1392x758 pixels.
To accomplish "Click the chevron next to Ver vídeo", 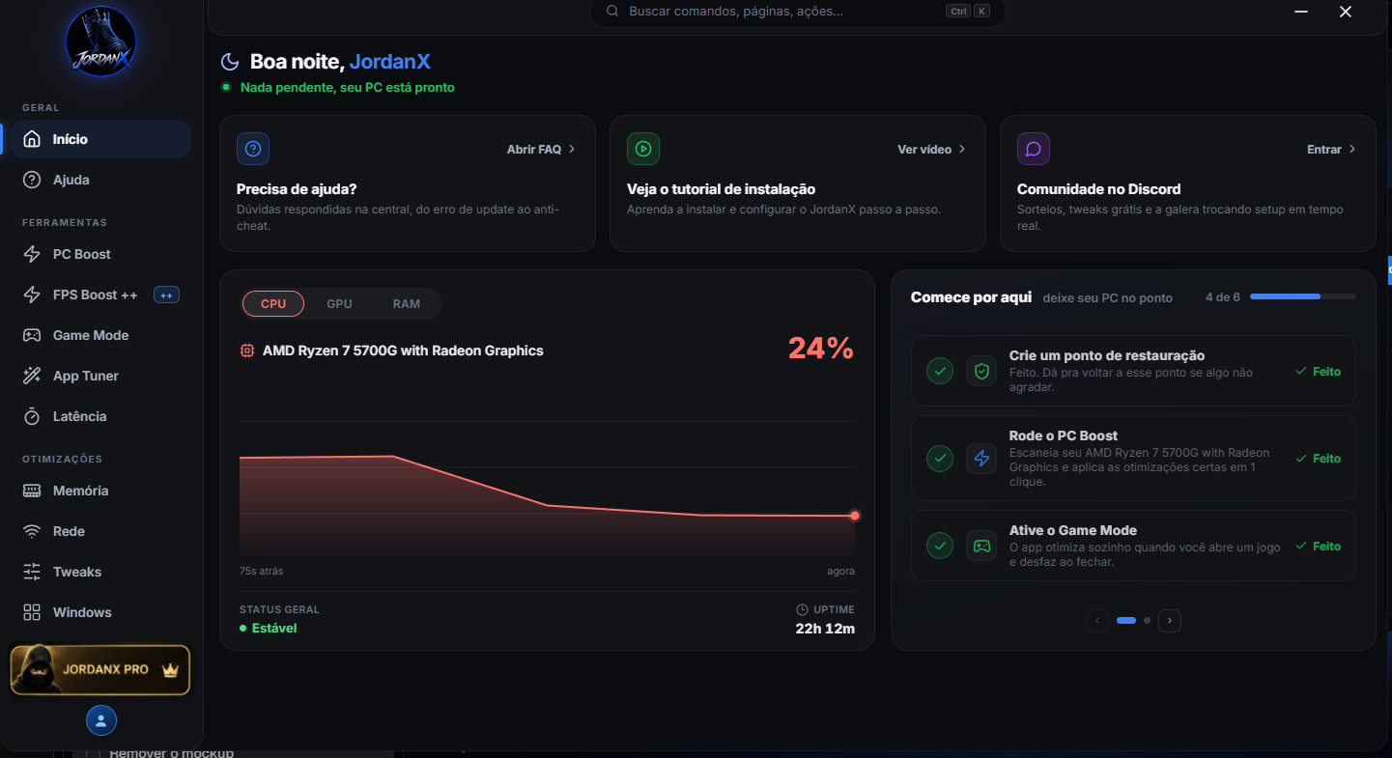I will click(962, 149).
